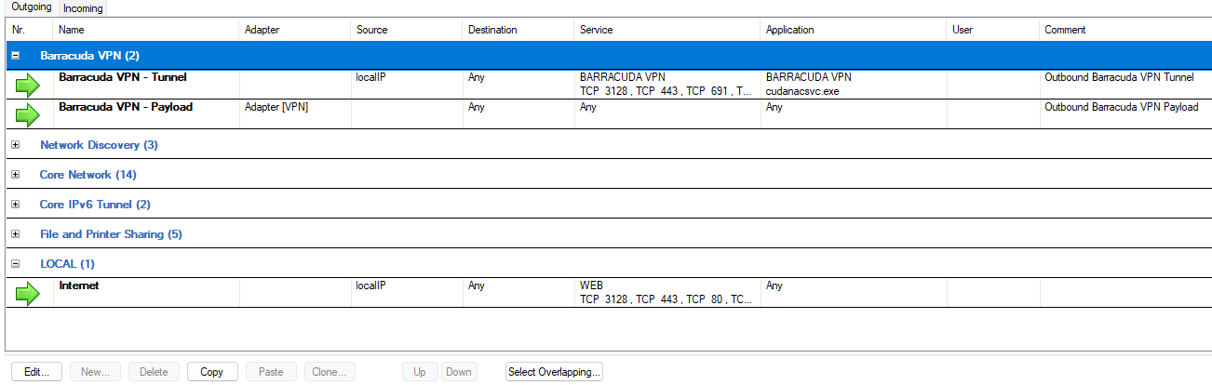
Task: Click localIP source in Tunnel row
Action: point(370,77)
